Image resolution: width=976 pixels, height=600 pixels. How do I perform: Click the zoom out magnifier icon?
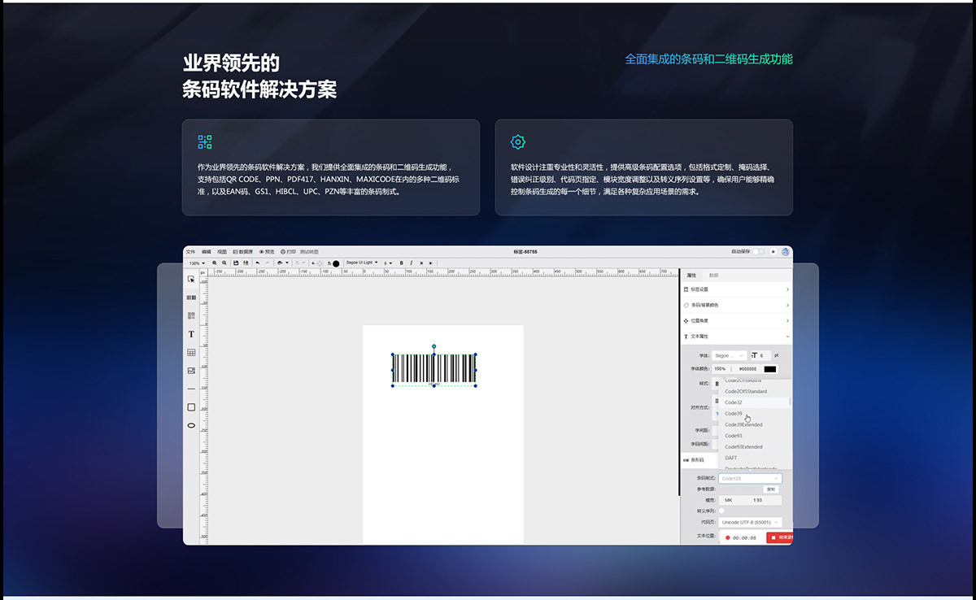(x=224, y=263)
